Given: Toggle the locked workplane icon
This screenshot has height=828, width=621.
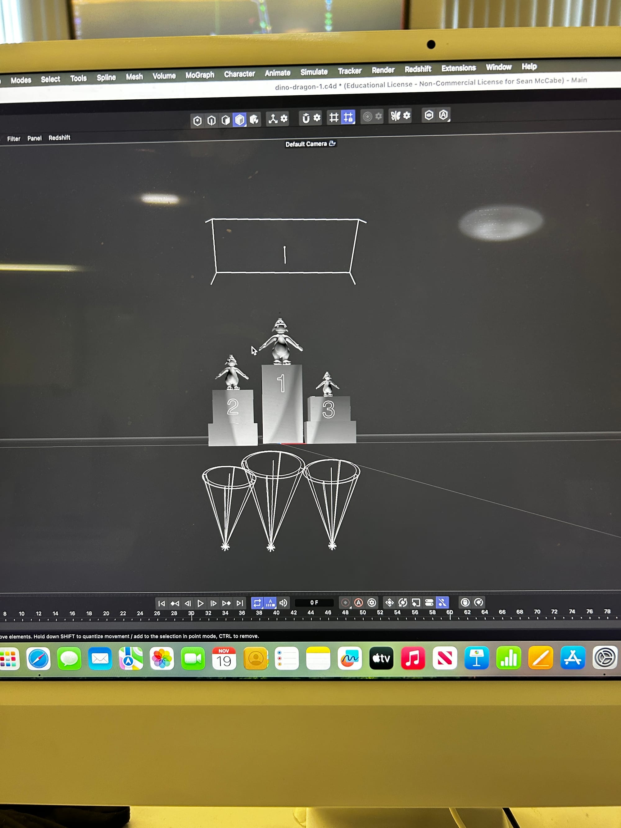Looking at the screenshot, I should (x=348, y=117).
